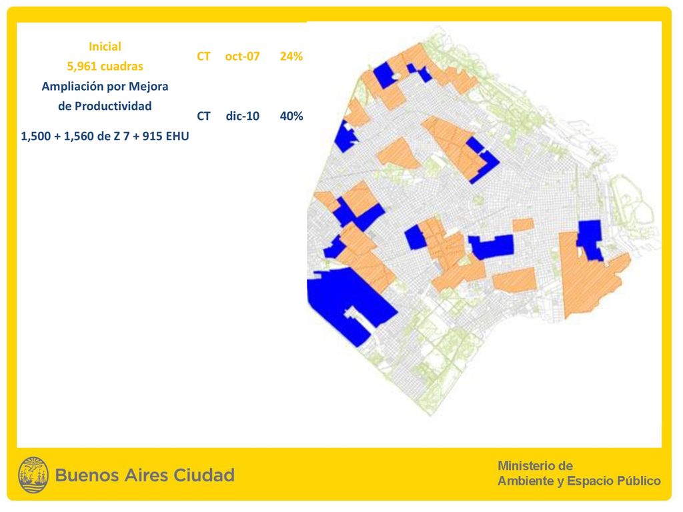Click 'CT' in the oct-07 row
This screenshot has width=683, height=512.
click(203, 57)
